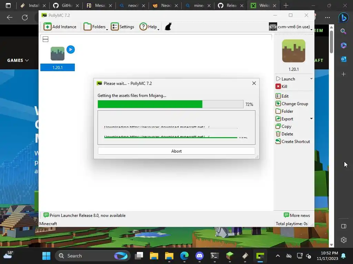The image size is (353, 264).
Task: Click More news button
Action: (297, 216)
